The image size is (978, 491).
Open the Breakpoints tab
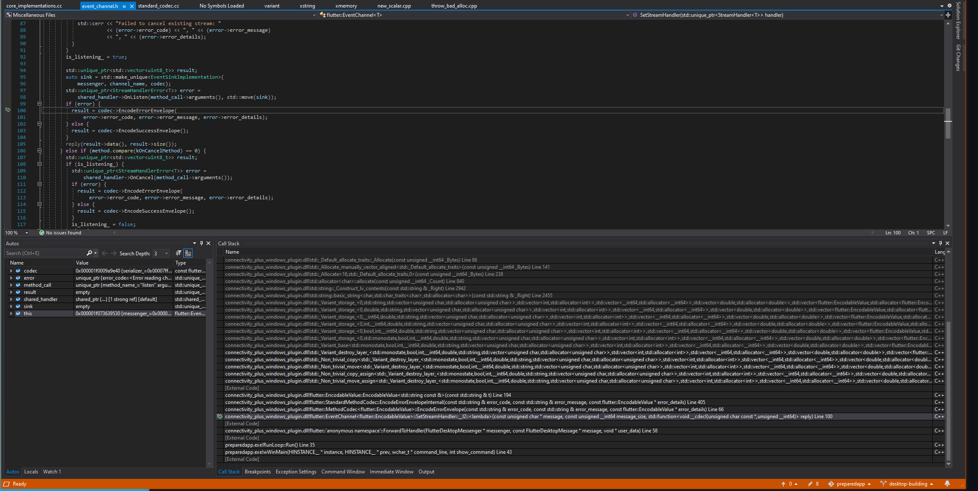click(257, 472)
